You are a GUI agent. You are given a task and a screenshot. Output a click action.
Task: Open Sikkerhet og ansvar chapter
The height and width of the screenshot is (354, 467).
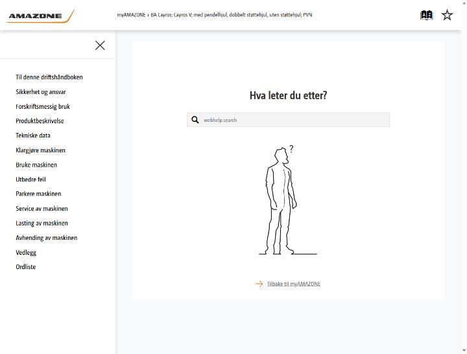coord(41,91)
